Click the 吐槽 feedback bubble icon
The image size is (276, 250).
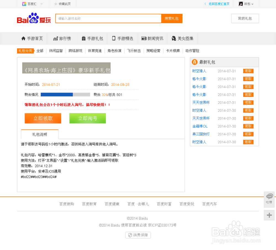269,196
